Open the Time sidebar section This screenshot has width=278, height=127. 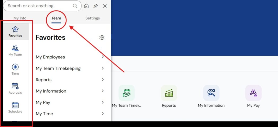coord(15,69)
